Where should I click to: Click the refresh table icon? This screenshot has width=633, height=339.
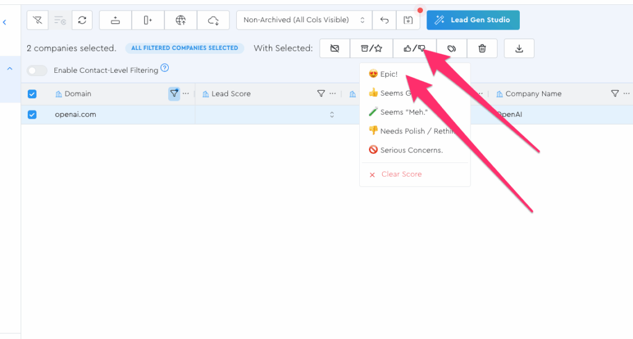82,20
